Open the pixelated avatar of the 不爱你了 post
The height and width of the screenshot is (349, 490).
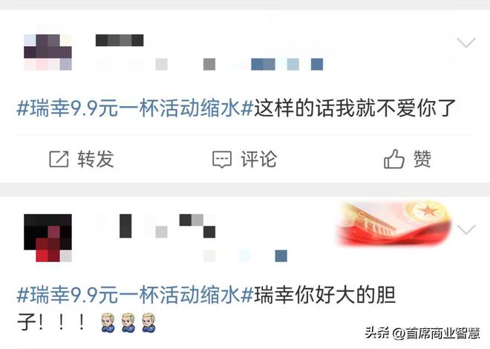pos(48,52)
